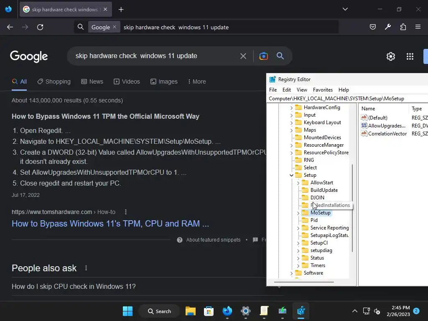Show hidden system tray icons

pos(354,311)
